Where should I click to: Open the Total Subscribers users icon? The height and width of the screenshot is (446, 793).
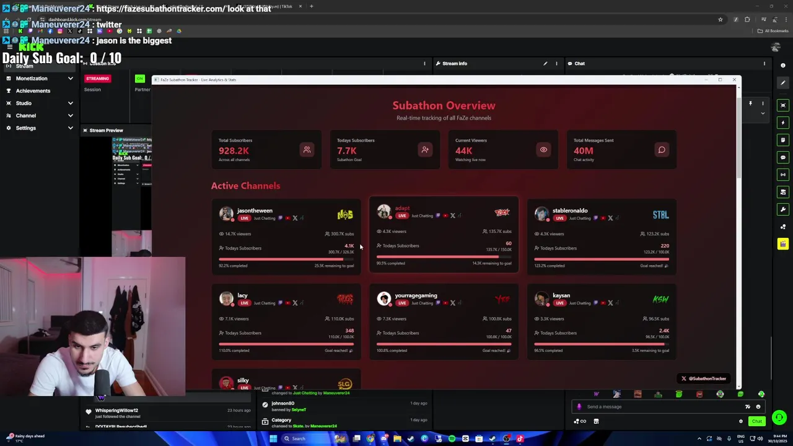click(307, 149)
